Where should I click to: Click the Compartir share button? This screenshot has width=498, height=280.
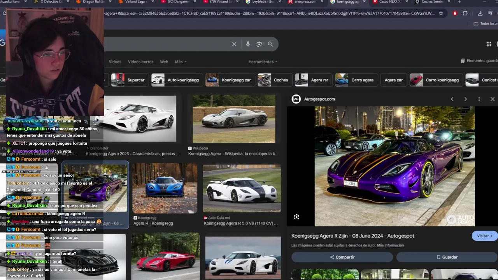tap(342, 257)
